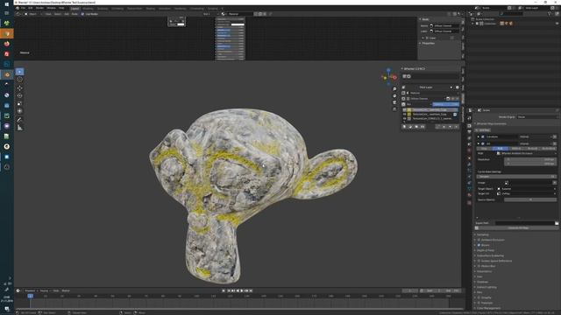The height and width of the screenshot is (315, 561).
Task: Switch to the Modeling workspace tab
Action: click(x=88, y=9)
